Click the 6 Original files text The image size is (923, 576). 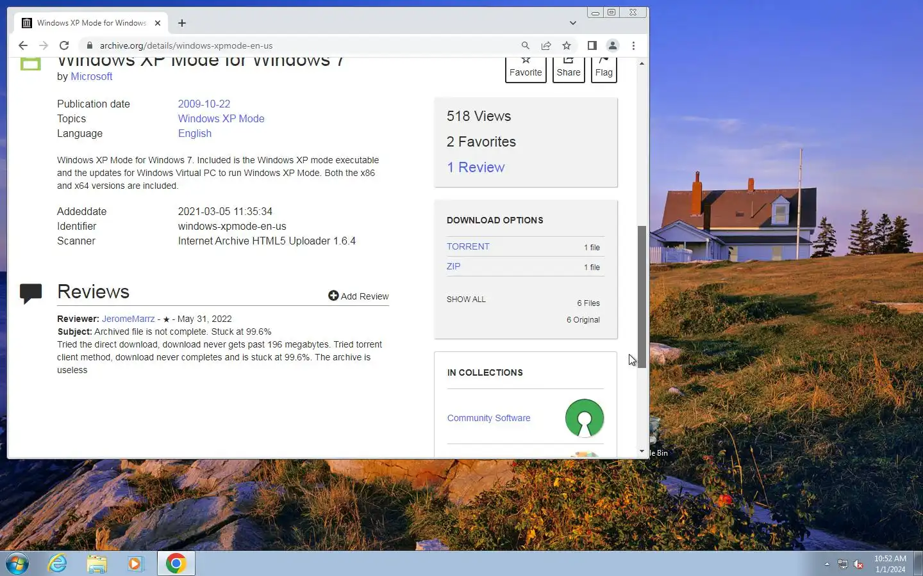click(x=583, y=320)
